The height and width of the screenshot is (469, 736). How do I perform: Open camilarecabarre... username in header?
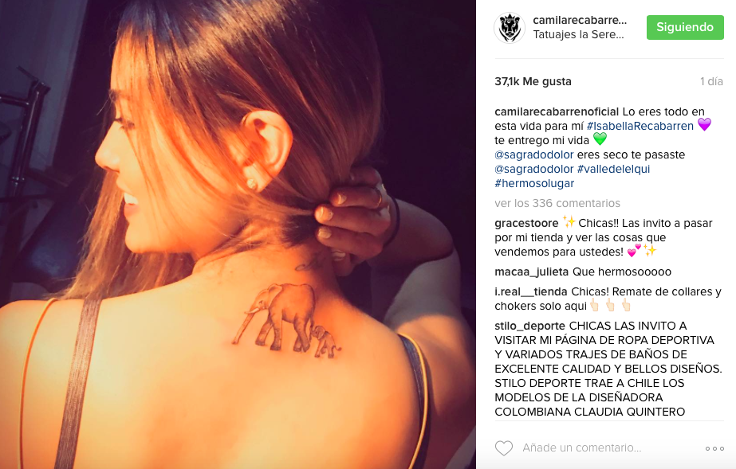pos(580,20)
